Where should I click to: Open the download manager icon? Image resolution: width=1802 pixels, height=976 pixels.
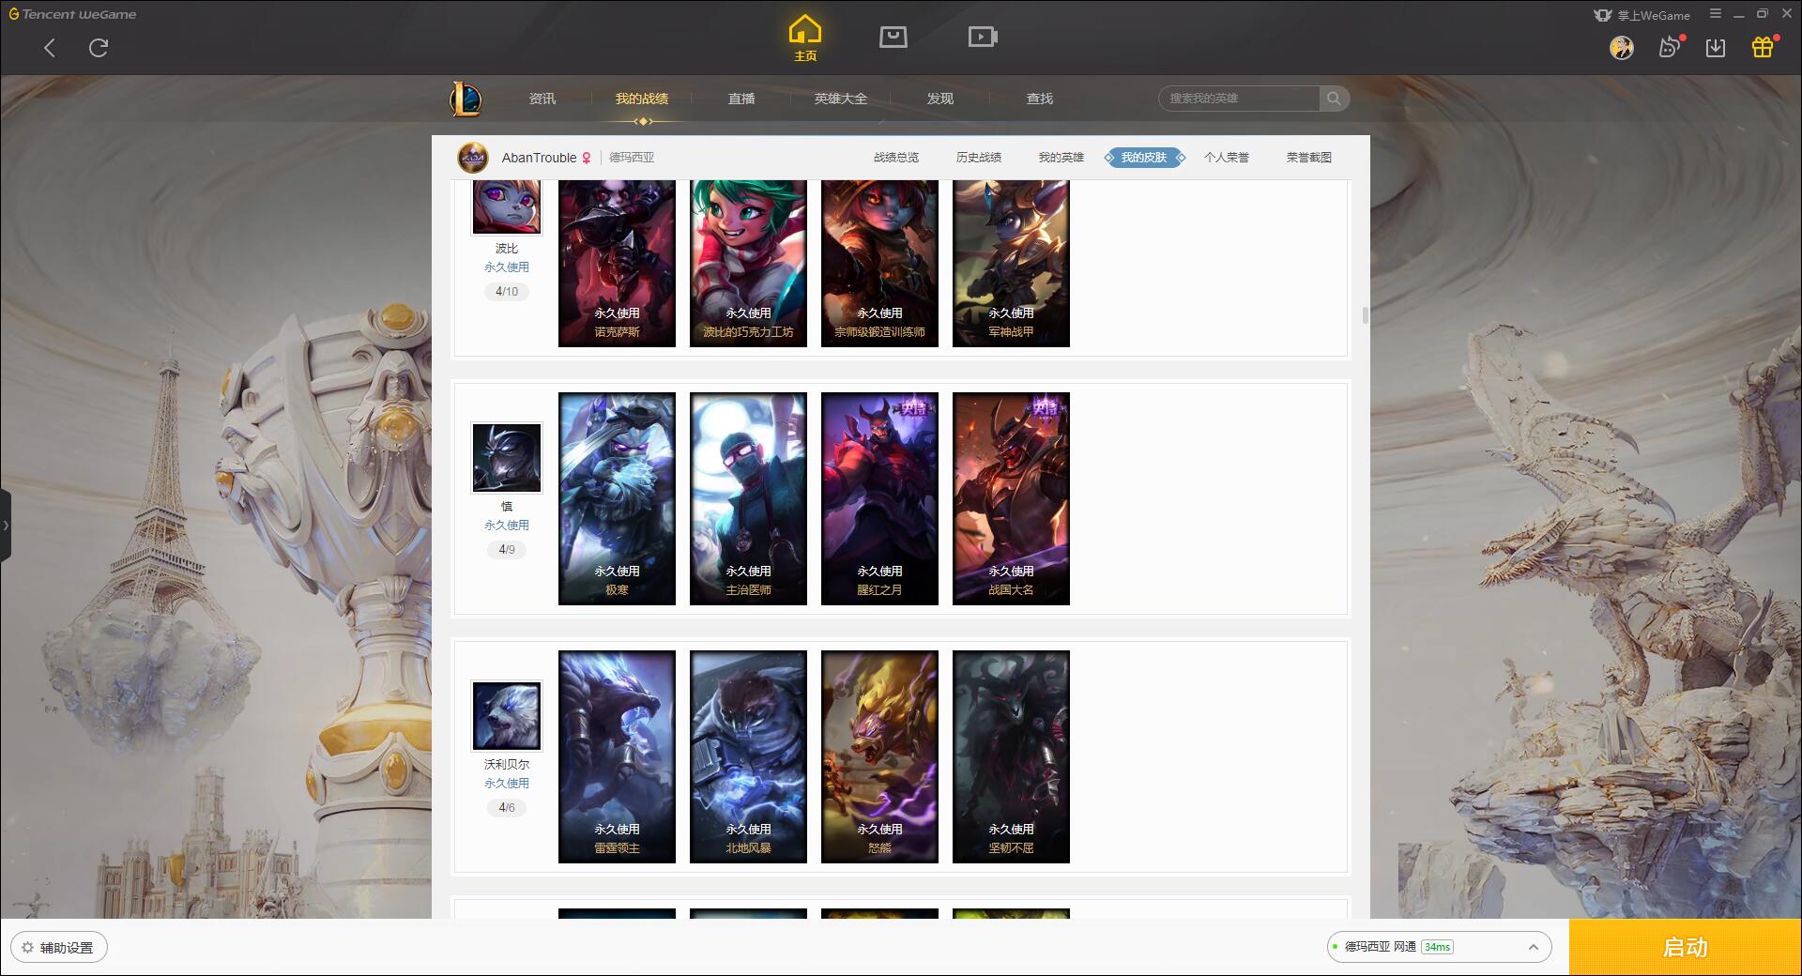pyautogui.click(x=1716, y=47)
